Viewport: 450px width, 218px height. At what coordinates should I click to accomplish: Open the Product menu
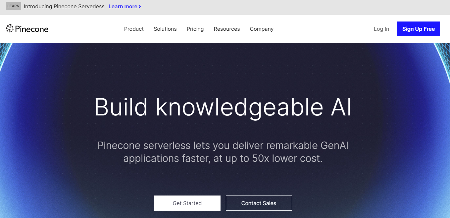134,29
